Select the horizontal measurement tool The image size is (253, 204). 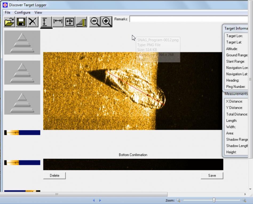tap(58, 22)
